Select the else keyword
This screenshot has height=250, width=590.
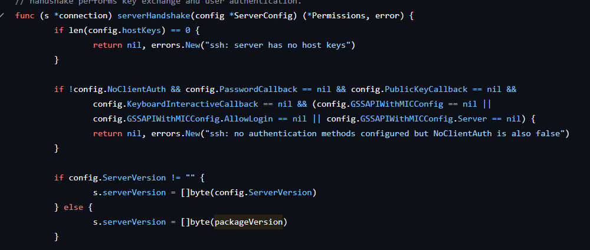[x=73, y=207]
